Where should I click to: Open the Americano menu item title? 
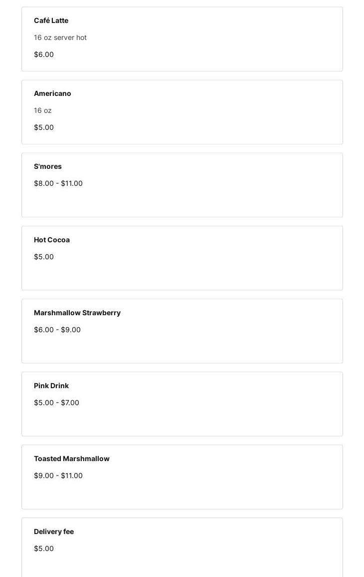52,93
